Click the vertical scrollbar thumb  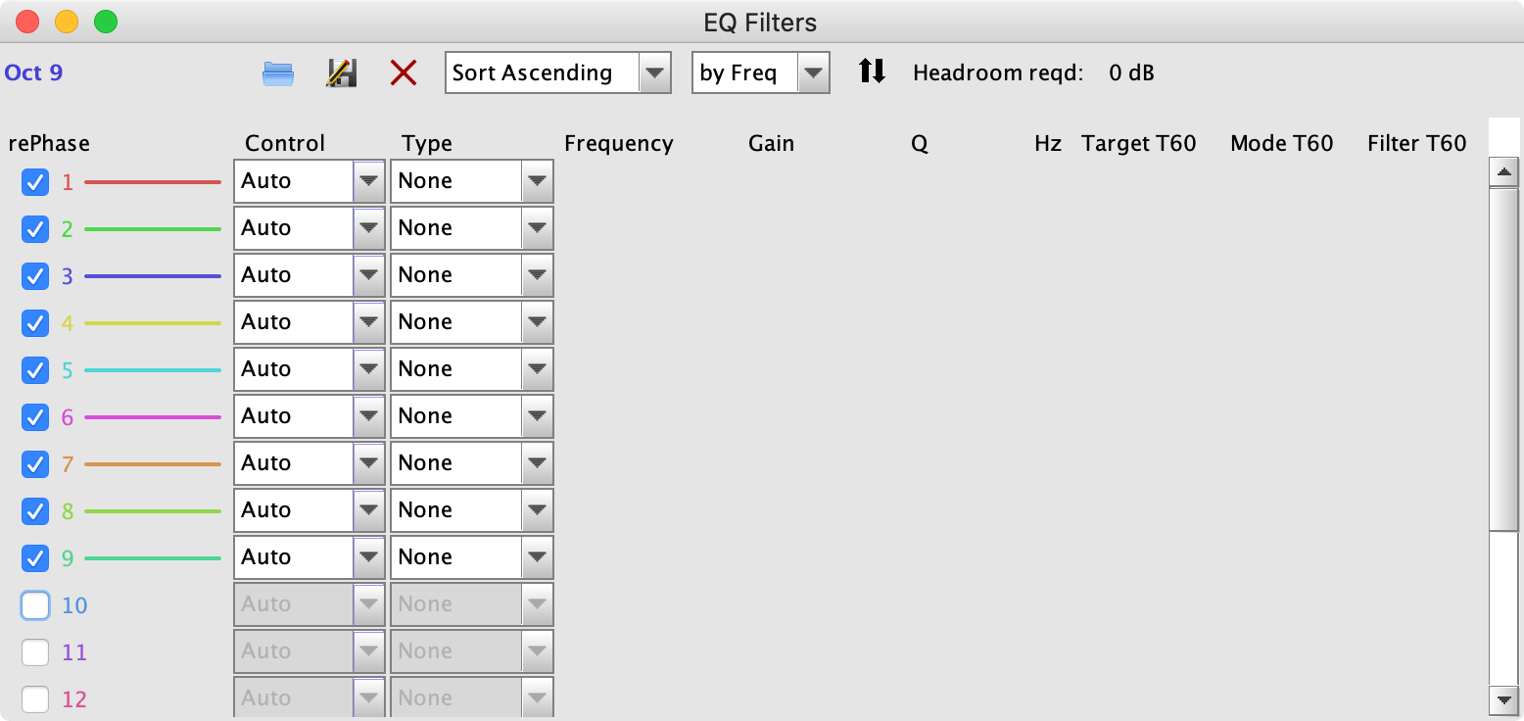[1502, 358]
